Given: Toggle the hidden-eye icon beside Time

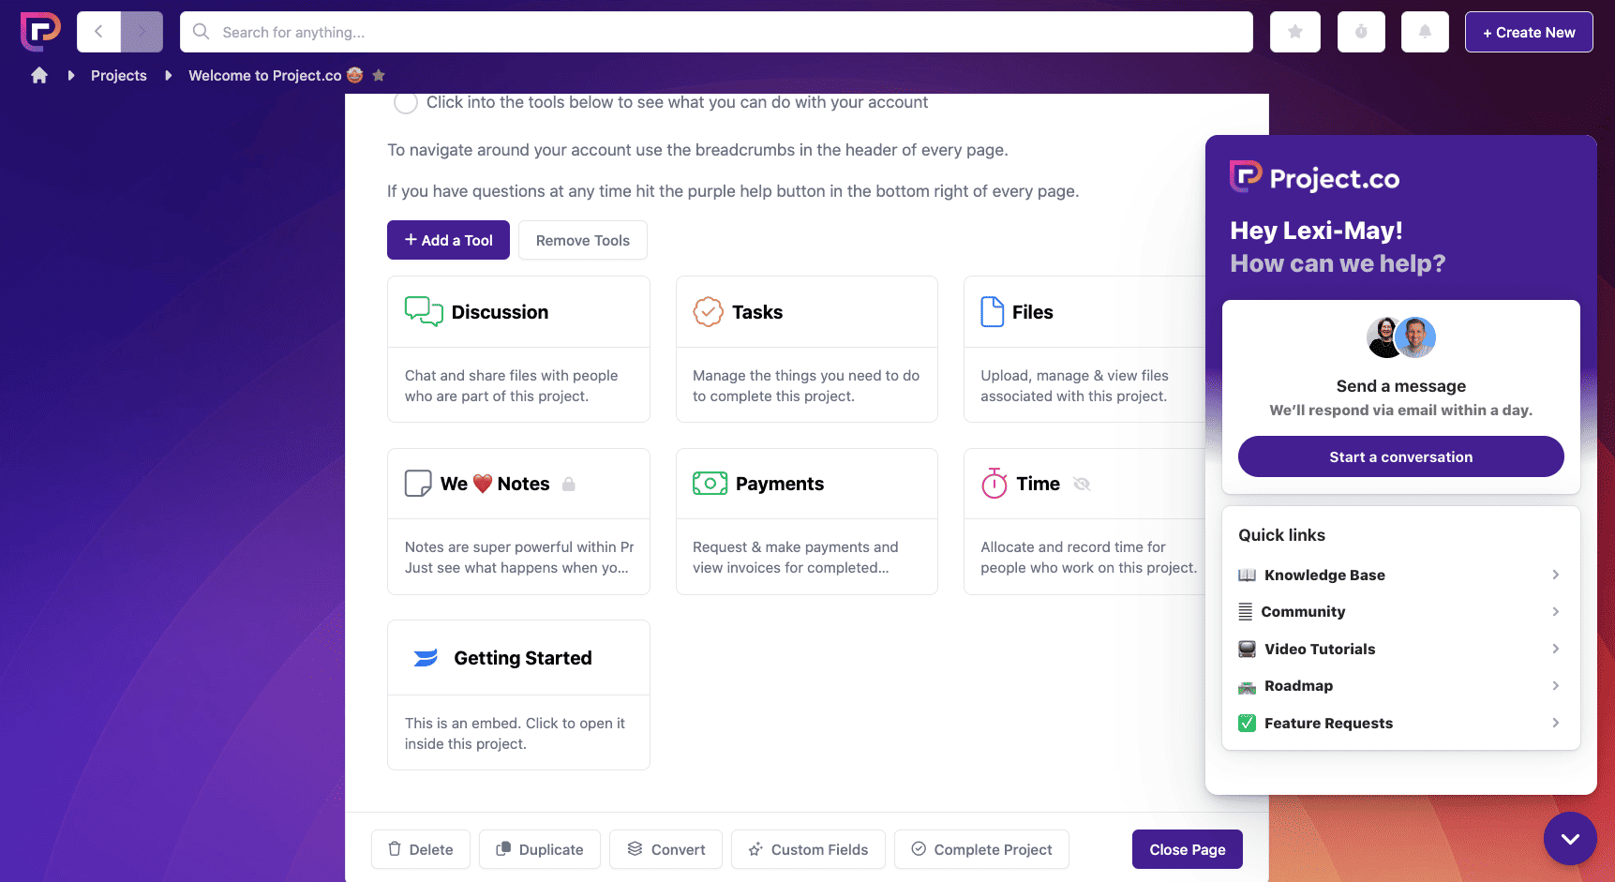Looking at the screenshot, I should [1082, 484].
